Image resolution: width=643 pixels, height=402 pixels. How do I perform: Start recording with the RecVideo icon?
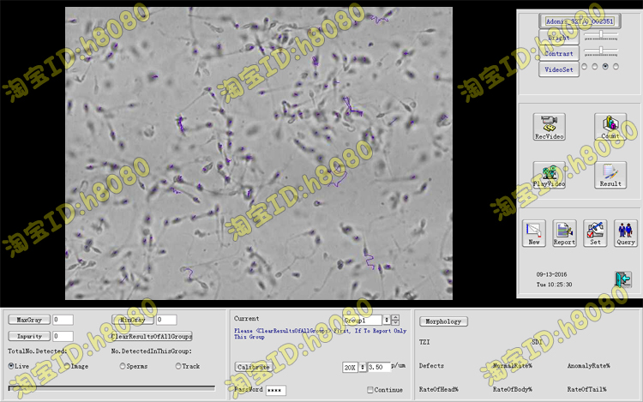549,127
